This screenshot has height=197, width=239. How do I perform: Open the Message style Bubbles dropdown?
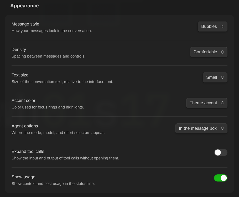pyautogui.click(x=212, y=27)
